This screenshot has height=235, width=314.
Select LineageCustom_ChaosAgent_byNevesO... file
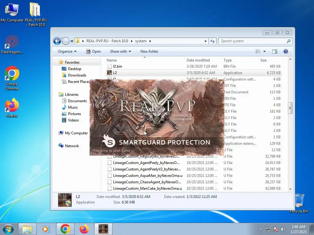click(x=194, y=182)
